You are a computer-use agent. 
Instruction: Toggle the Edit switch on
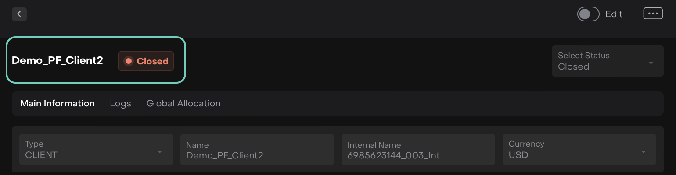point(588,14)
